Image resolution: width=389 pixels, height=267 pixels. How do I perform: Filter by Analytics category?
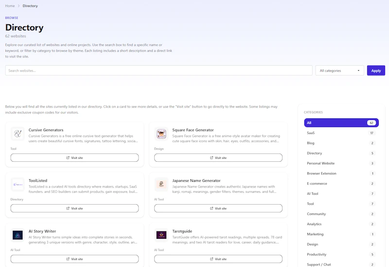coord(341,224)
